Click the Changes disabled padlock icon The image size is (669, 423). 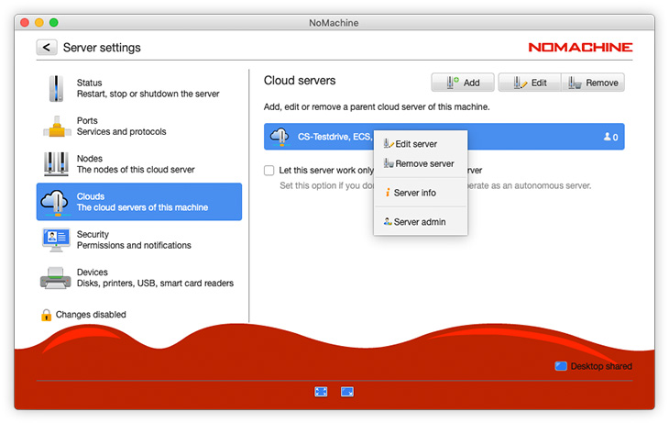46,315
